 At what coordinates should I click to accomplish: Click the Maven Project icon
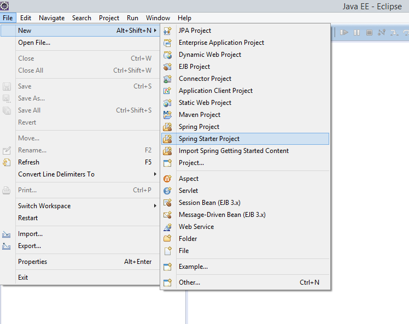point(167,115)
